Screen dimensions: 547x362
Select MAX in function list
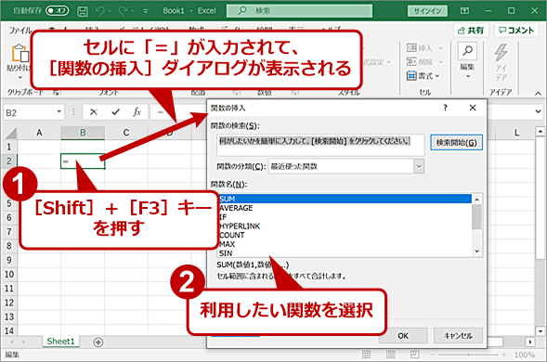click(x=345, y=244)
